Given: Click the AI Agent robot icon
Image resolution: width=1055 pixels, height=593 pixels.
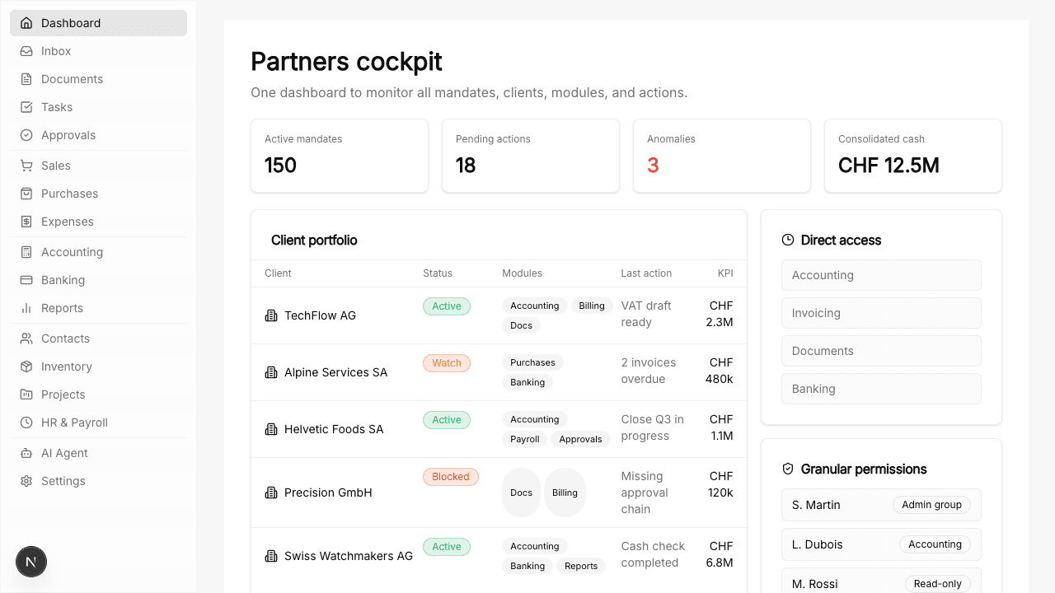Looking at the screenshot, I should click(x=26, y=453).
